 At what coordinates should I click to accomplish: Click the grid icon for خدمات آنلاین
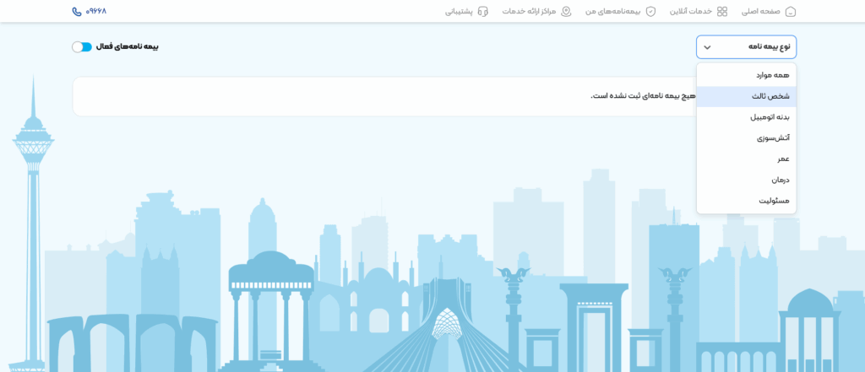(x=722, y=12)
